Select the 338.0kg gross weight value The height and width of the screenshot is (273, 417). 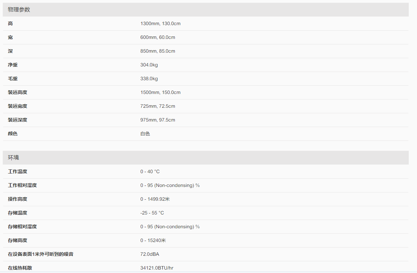[149, 79]
